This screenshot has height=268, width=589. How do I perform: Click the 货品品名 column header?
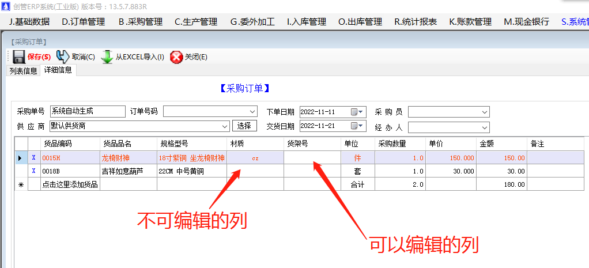(129, 144)
